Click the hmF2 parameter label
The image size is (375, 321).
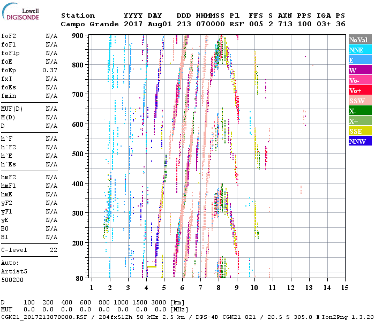pyautogui.click(x=9, y=177)
